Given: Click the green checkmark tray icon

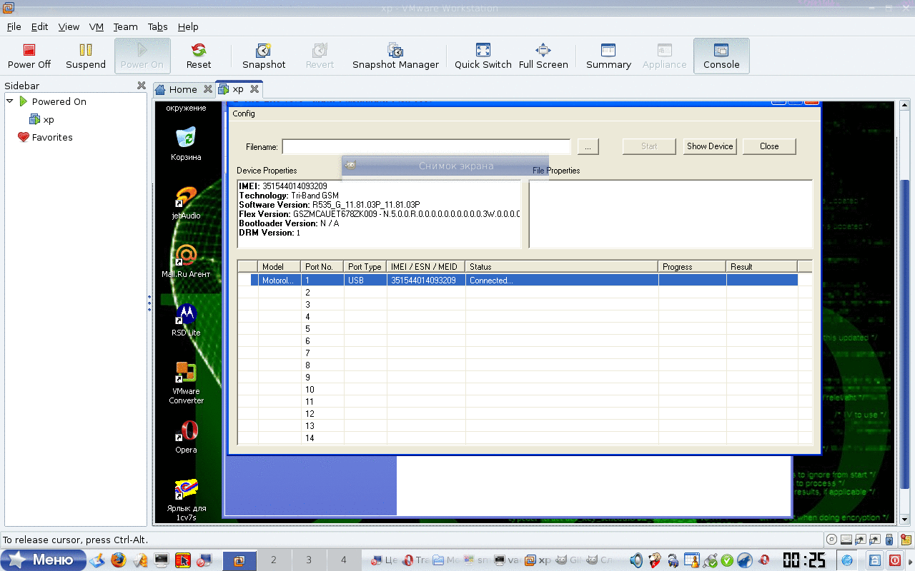Looking at the screenshot, I should point(727,560).
